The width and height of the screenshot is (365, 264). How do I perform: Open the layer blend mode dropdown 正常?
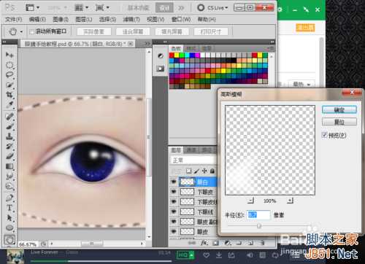tap(193, 160)
